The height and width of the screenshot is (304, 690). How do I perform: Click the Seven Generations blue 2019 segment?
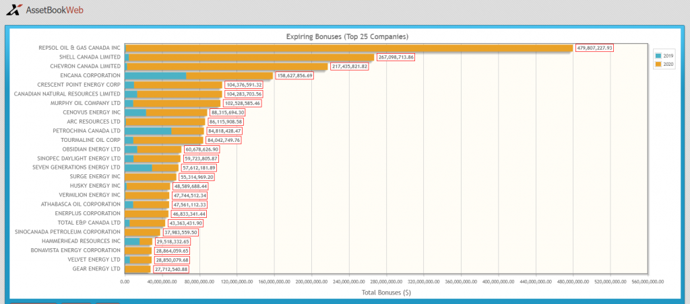coord(139,167)
